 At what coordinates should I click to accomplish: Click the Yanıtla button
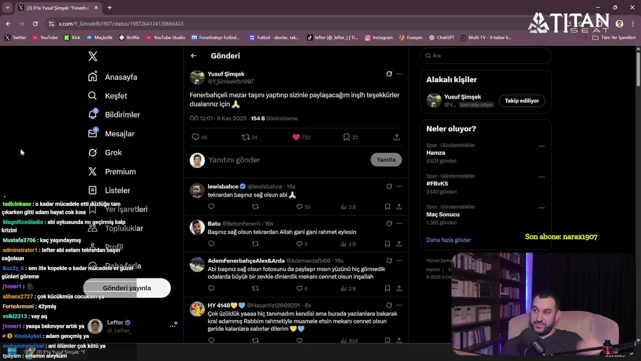point(386,160)
